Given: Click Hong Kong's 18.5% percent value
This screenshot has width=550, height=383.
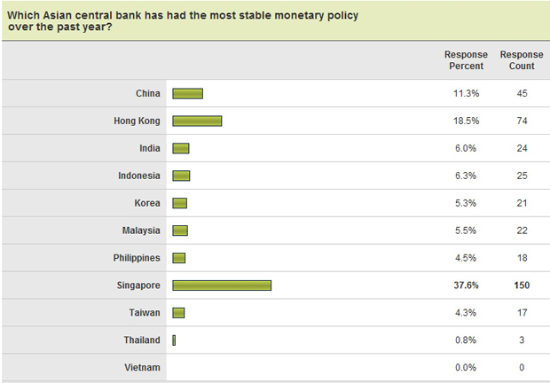Looking at the screenshot, I should coord(465,121).
